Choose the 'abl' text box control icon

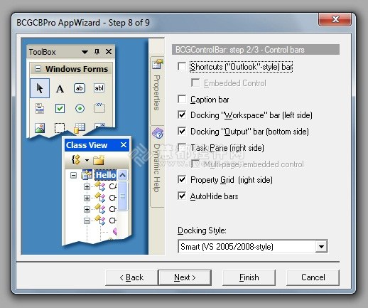tap(99, 88)
